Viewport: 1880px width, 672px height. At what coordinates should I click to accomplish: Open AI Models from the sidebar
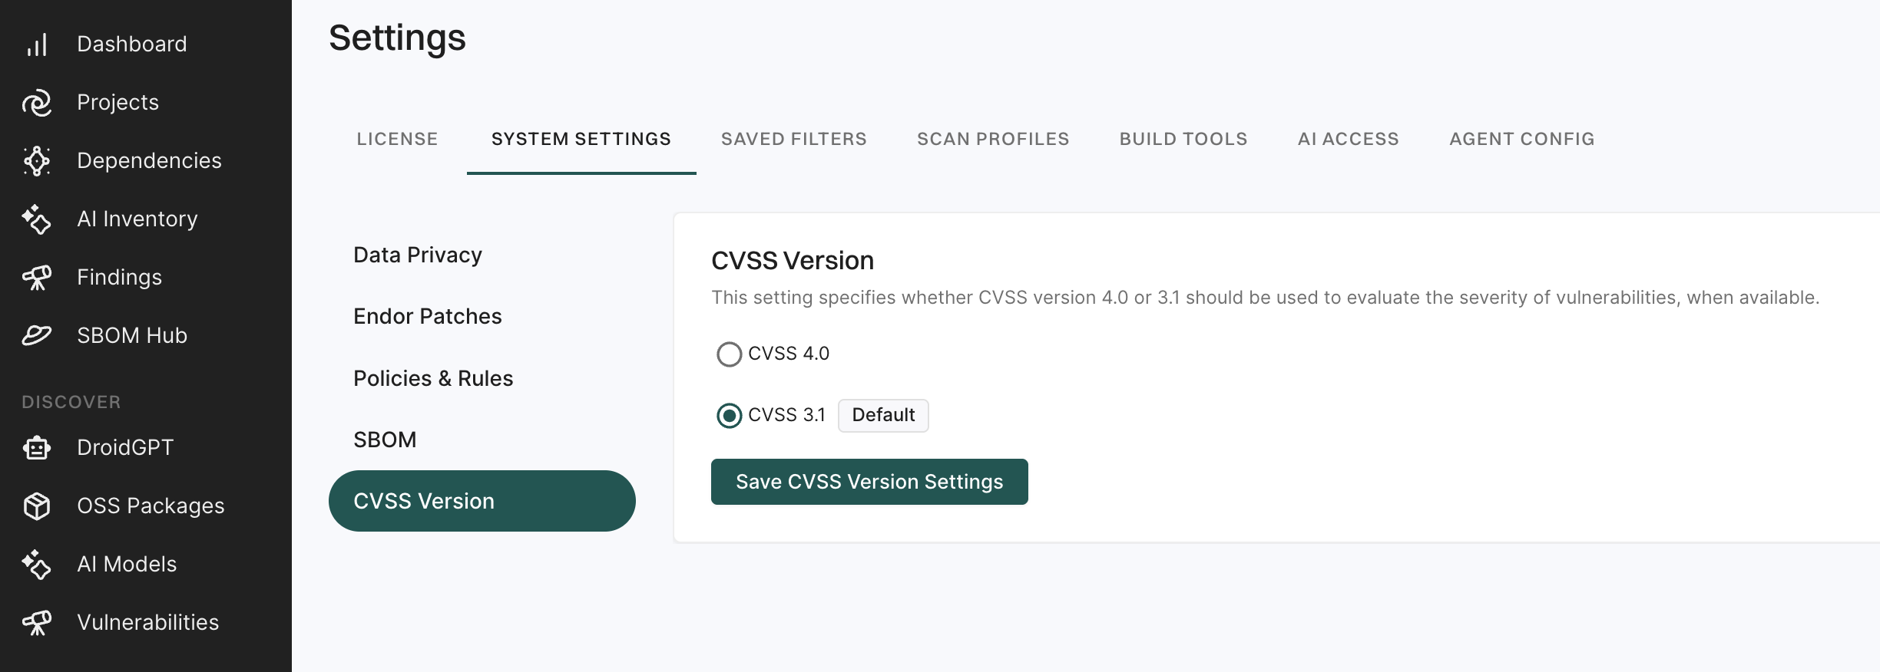(127, 565)
